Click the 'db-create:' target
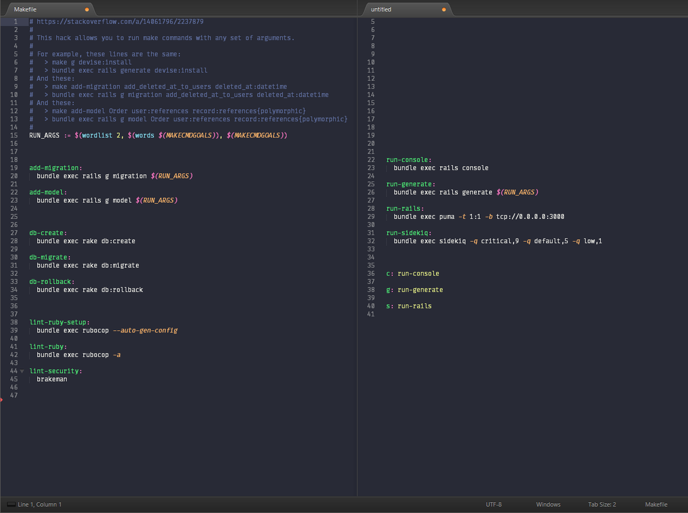Viewport: 688px width, 513px height. pos(48,233)
